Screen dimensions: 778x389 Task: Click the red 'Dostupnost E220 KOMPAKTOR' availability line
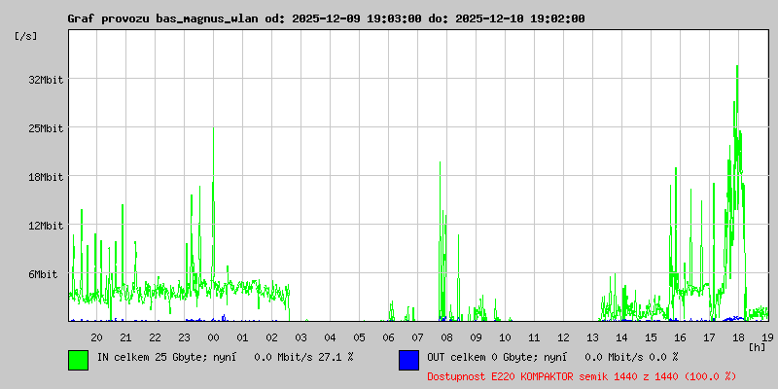point(582,376)
